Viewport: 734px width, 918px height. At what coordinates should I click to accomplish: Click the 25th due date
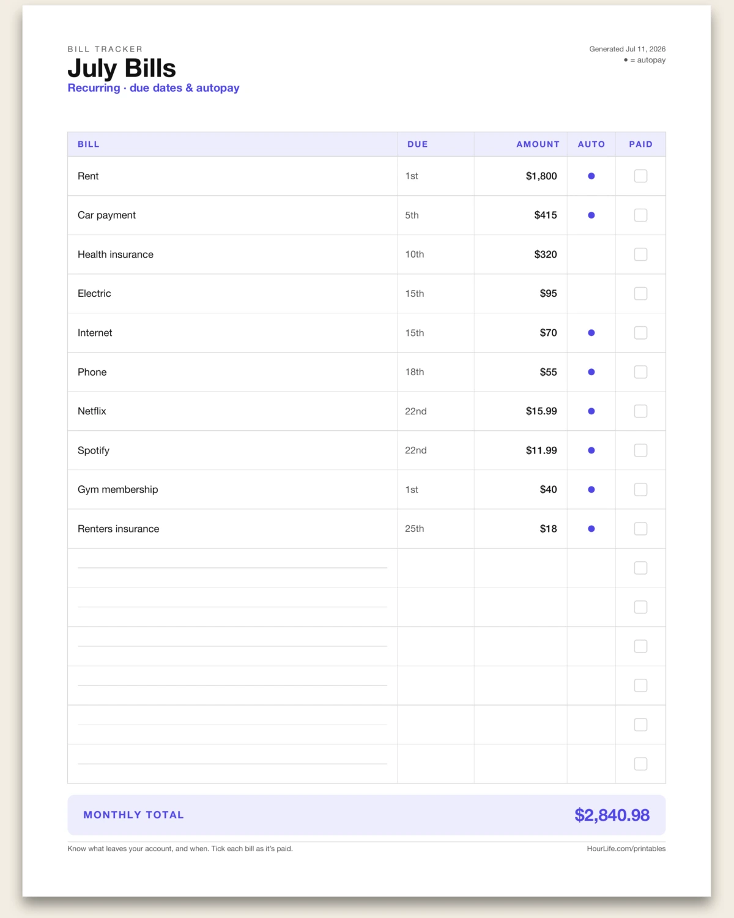pos(415,529)
